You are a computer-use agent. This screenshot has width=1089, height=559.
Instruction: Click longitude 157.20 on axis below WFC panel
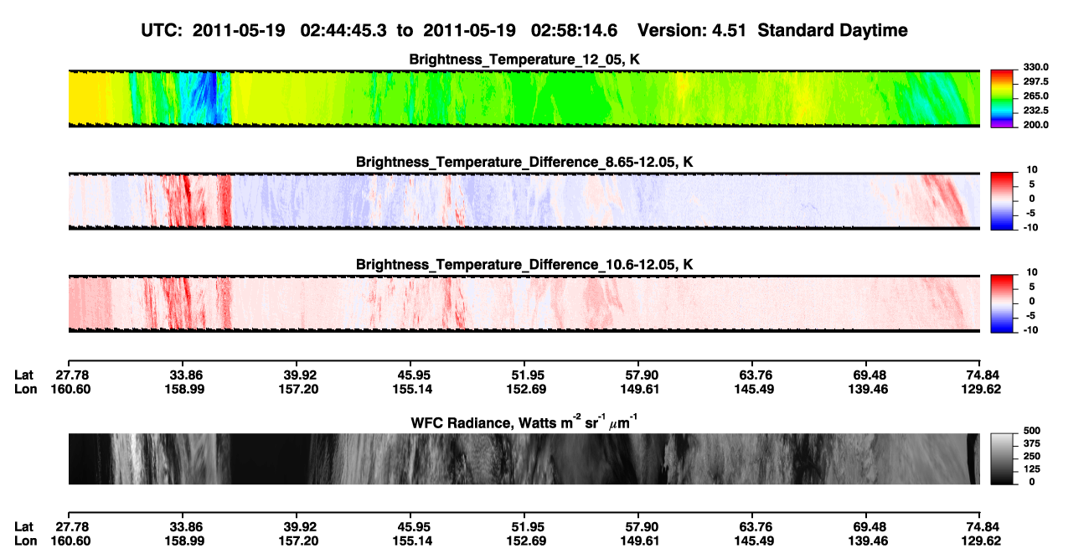coord(297,541)
